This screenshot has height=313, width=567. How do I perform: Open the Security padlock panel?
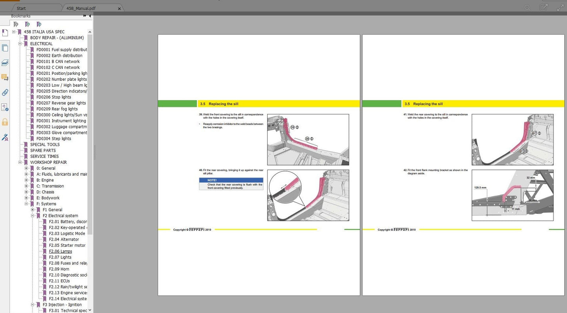click(5, 122)
